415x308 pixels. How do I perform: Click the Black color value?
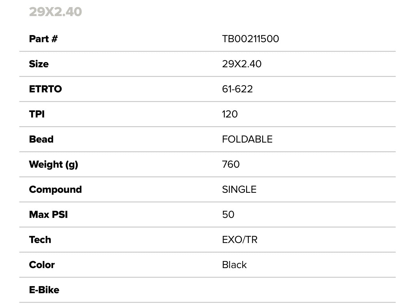pos(234,265)
